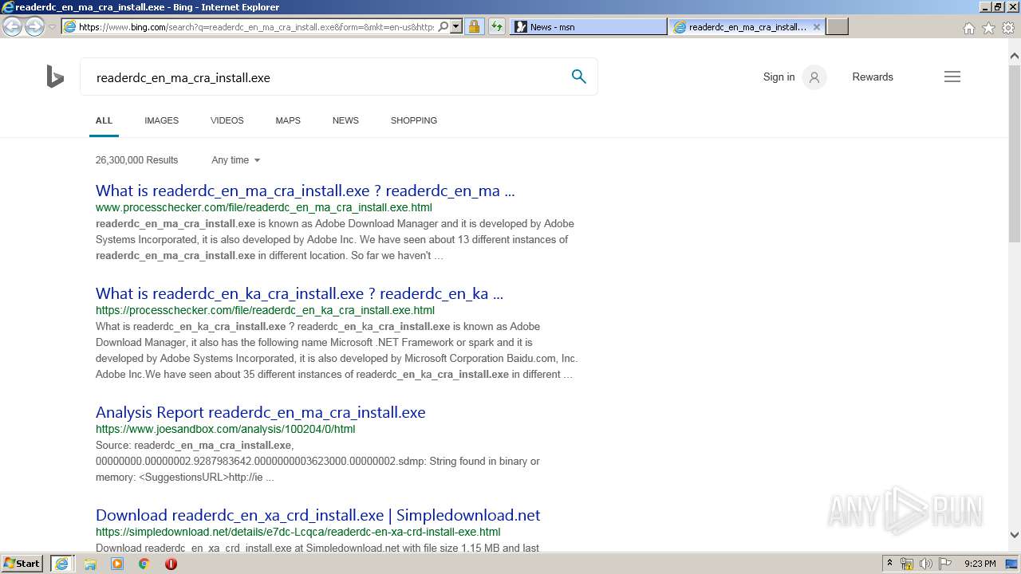Viewport: 1021px width, 574px height.
Task: Click the browser address bar URL field
Action: (256, 26)
